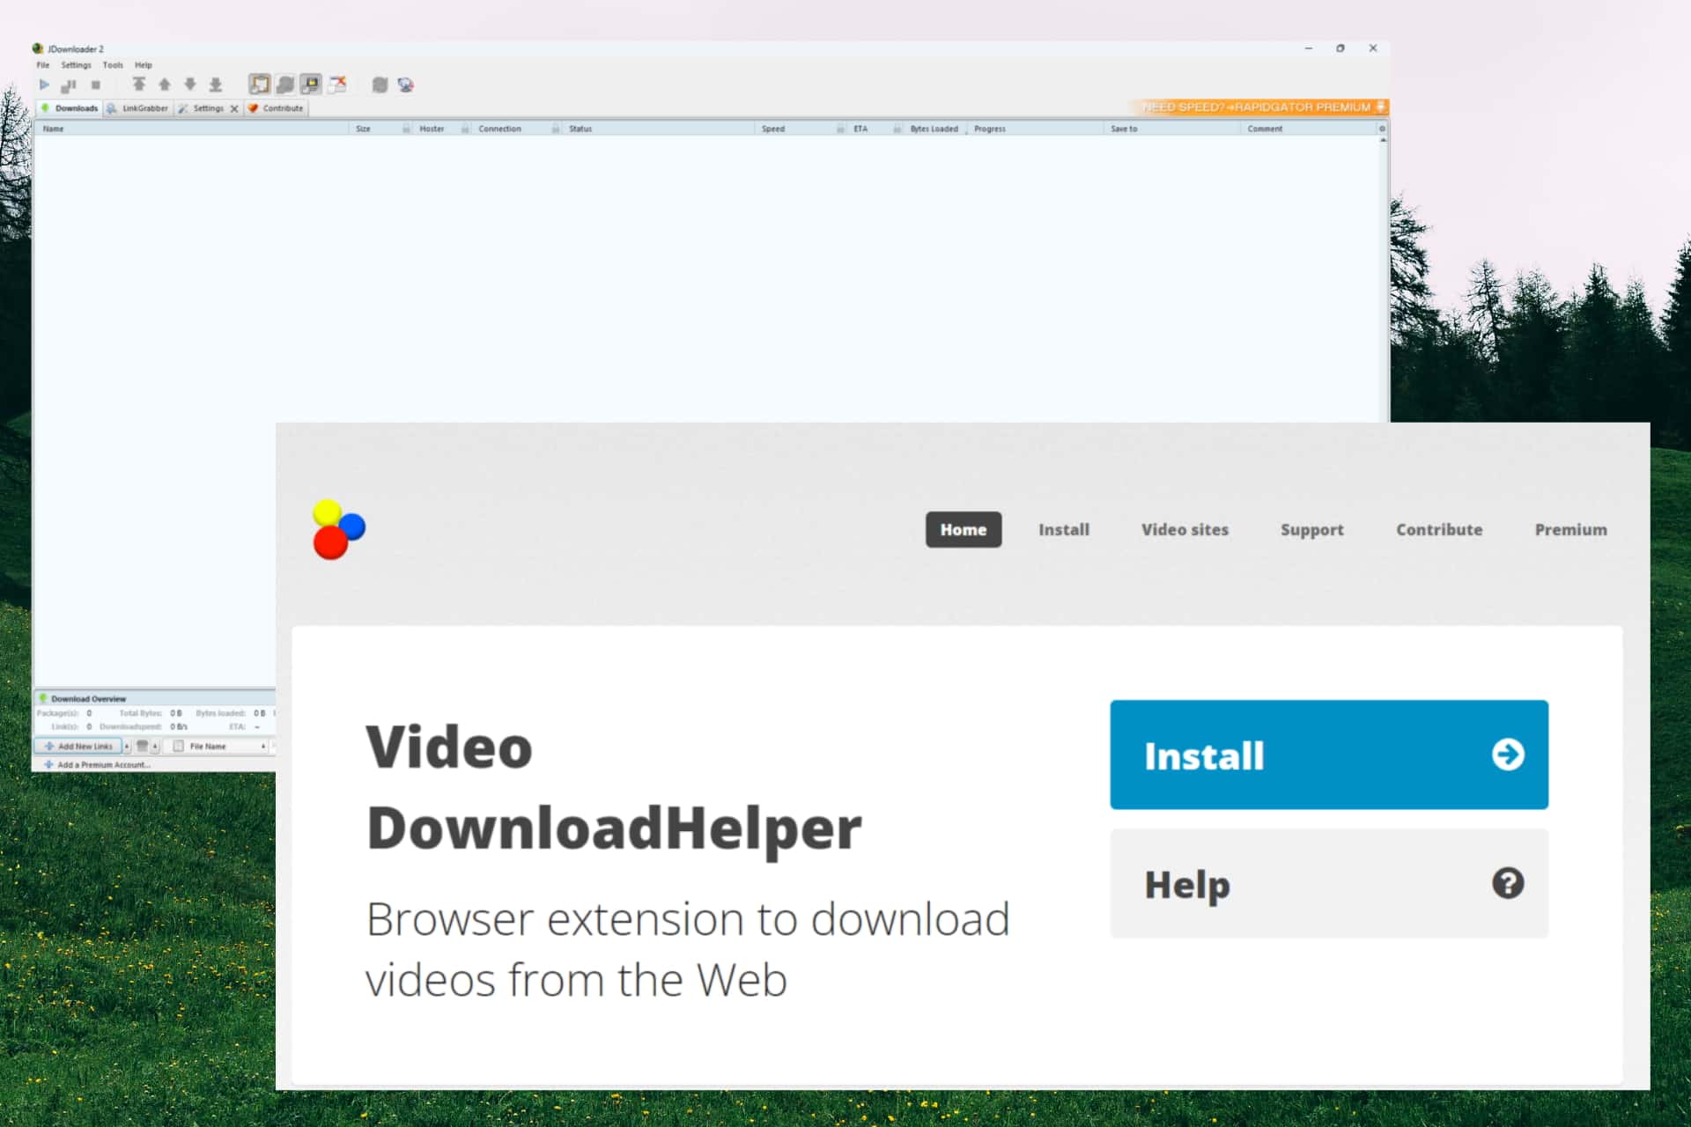Open the JDownloader Contribute tab
This screenshot has height=1127, width=1691.
point(276,108)
